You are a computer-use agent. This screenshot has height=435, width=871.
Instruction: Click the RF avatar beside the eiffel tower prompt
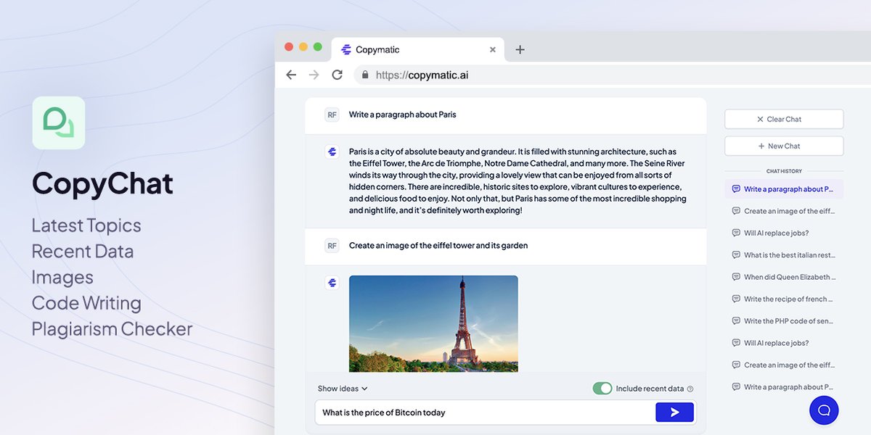pos(332,246)
